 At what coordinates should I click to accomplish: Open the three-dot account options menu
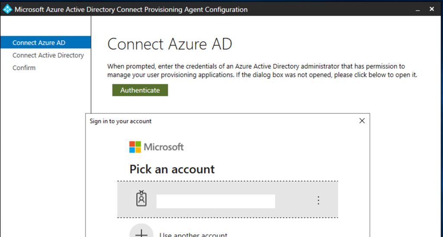tap(318, 200)
